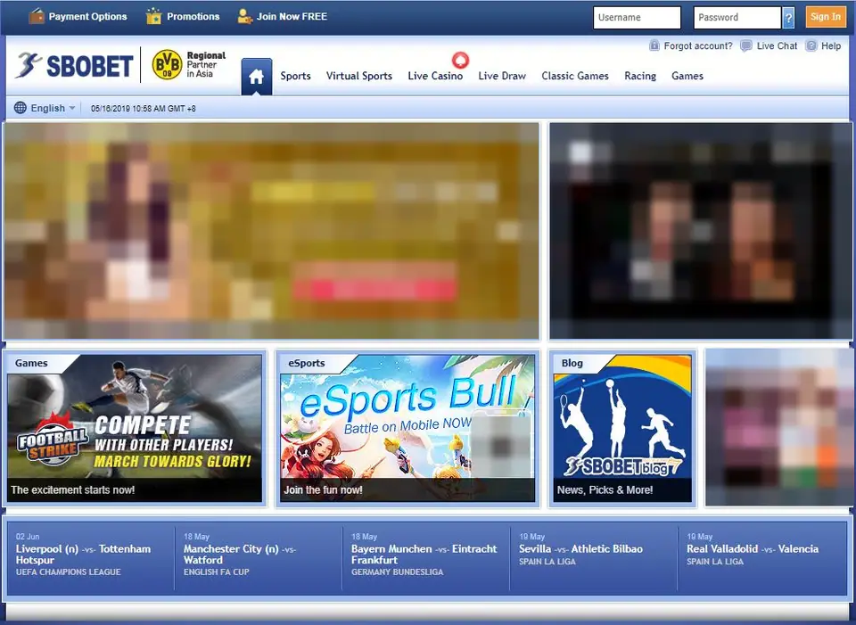Screen dimensions: 856x625
Task: Open the Virtual Sports menu
Action: point(359,76)
